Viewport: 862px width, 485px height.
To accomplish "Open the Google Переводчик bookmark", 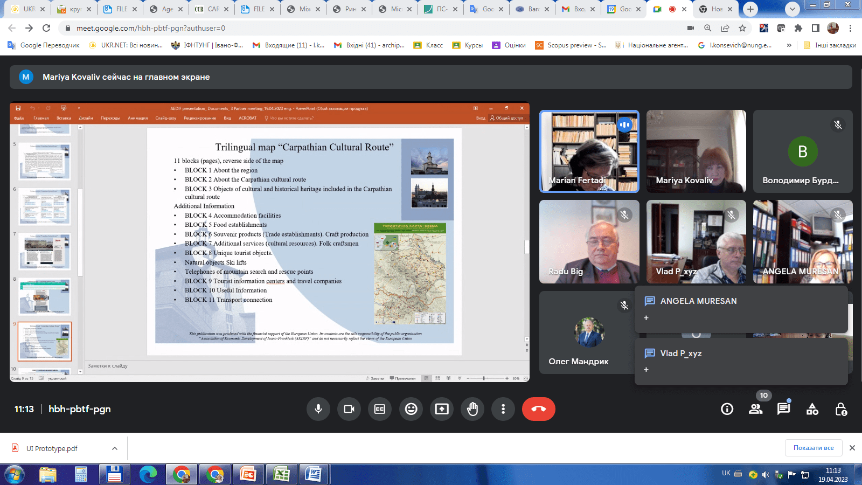I will [x=44, y=45].
